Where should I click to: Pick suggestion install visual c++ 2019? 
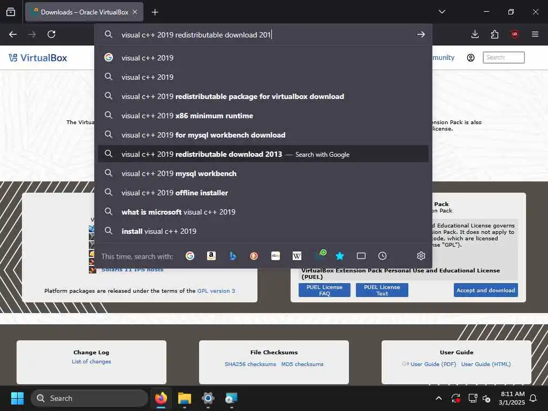[263, 231]
